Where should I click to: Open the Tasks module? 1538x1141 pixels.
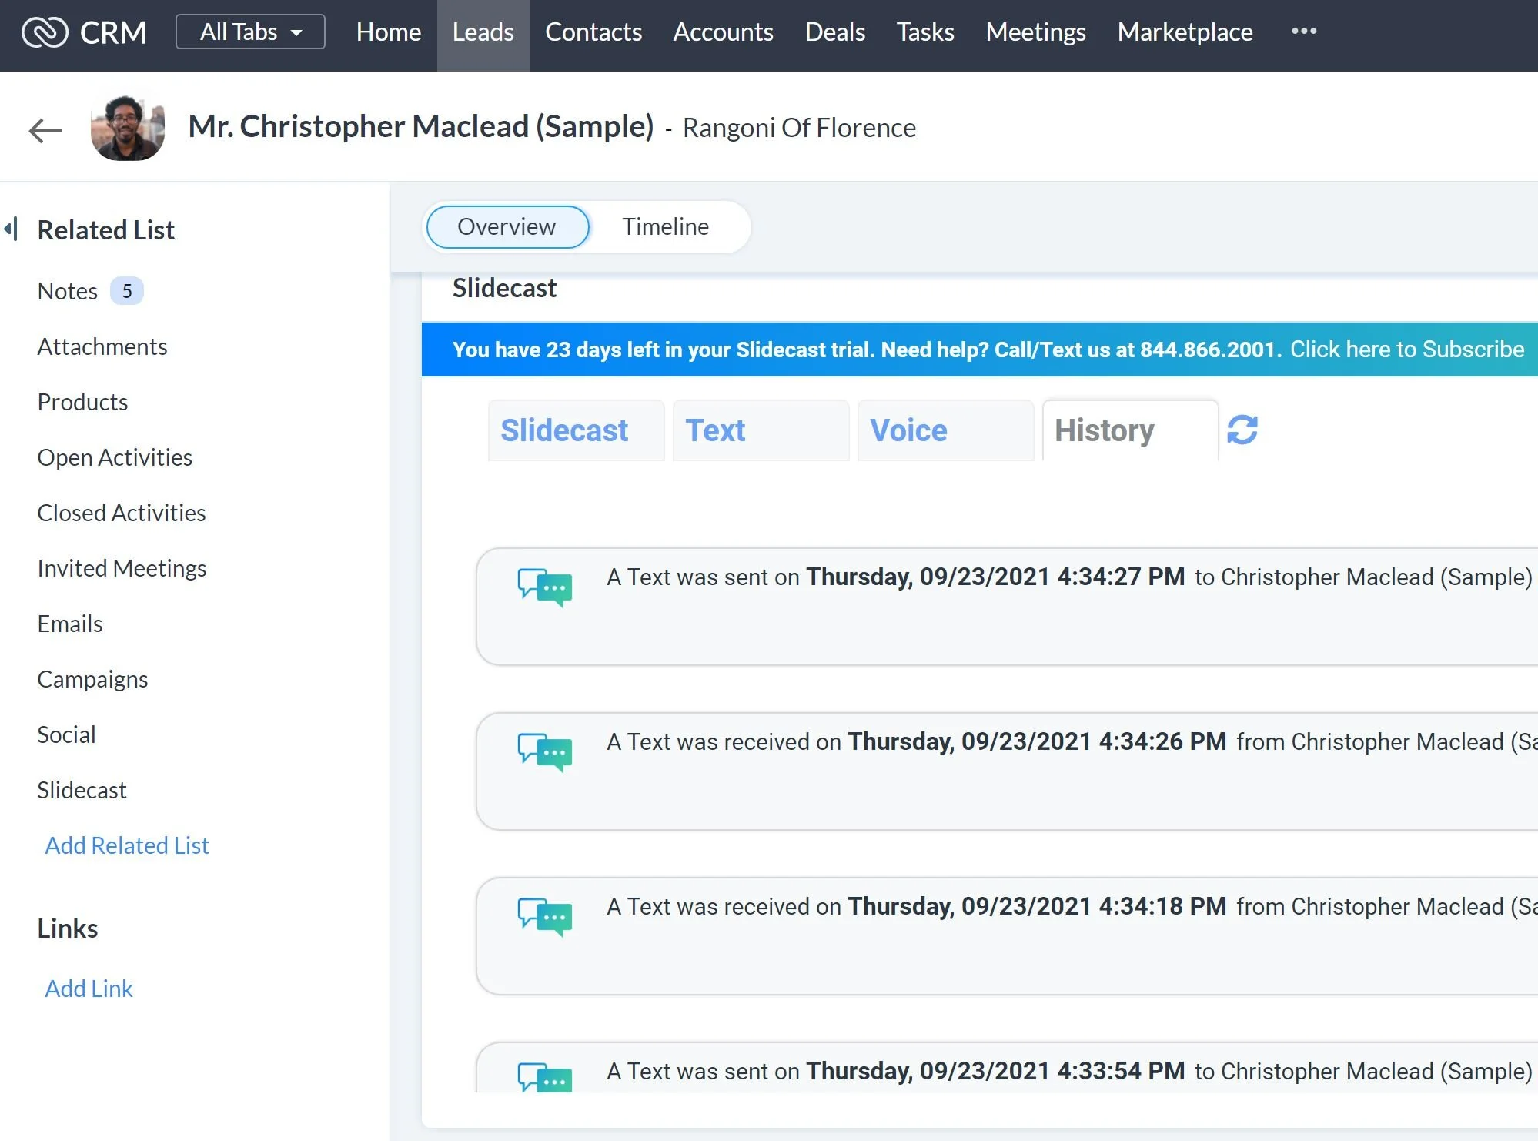pyautogui.click(x=924, y=32)
